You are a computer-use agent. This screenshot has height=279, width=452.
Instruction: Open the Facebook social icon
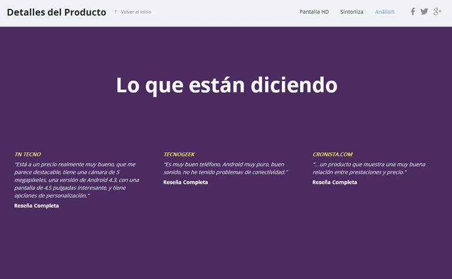point(413,12)
